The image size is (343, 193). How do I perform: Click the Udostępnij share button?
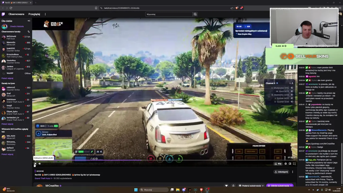pyautogui.click(x=281, y=172)
